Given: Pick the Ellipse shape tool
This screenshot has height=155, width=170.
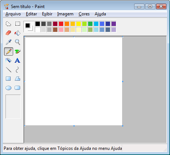Looking at the screenshot, I should 8,88.
